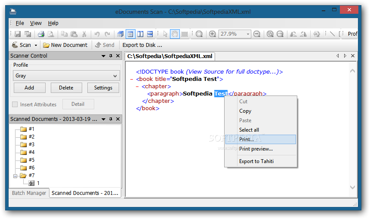Click the Save All icon
Screen dimensions: 370x219
28,34
